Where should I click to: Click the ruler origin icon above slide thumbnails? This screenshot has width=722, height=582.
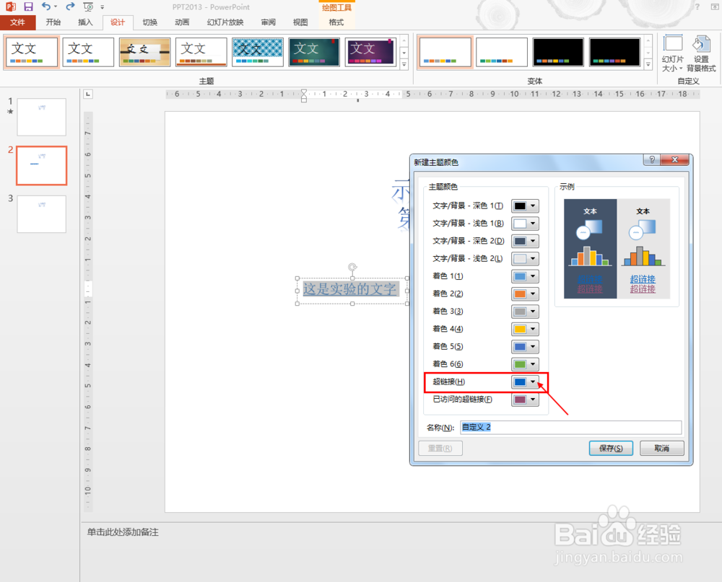(88, 94)
